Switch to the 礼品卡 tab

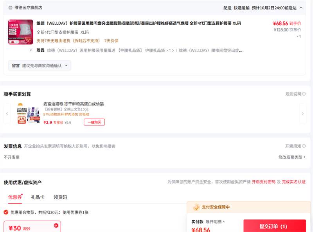tap(38, 197)
